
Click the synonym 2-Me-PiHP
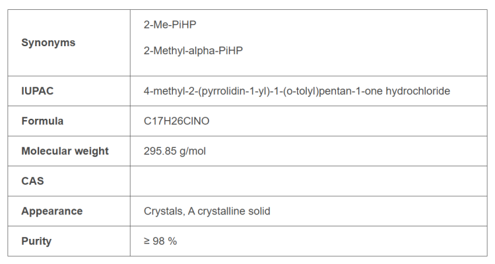point(170,25)
